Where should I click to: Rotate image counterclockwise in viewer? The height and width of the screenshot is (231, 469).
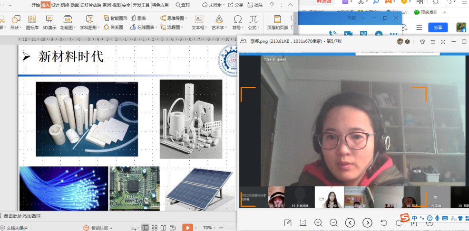[384, 222]
